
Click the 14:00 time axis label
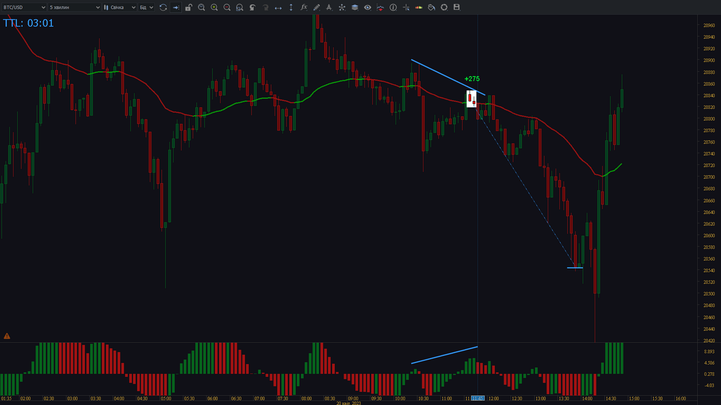587,398
